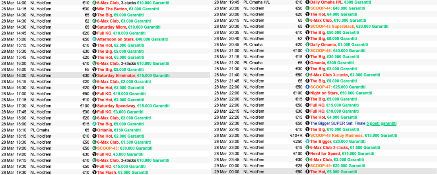Open SCOOP-46 €40.000 Garantiti
437x175 pixels.
pos(338,51)
